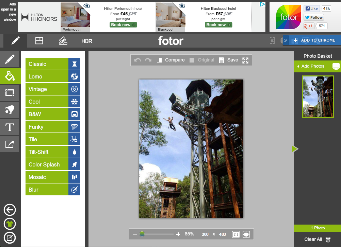Select the Frames tool in sidebar
This screenshot has width=341, height=247.
click(x=10, y=92)
